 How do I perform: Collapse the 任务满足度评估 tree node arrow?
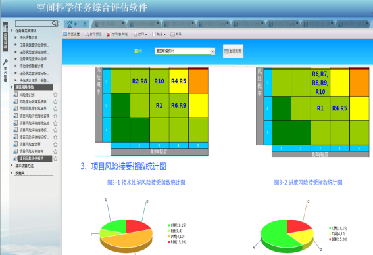click(12, 30)
